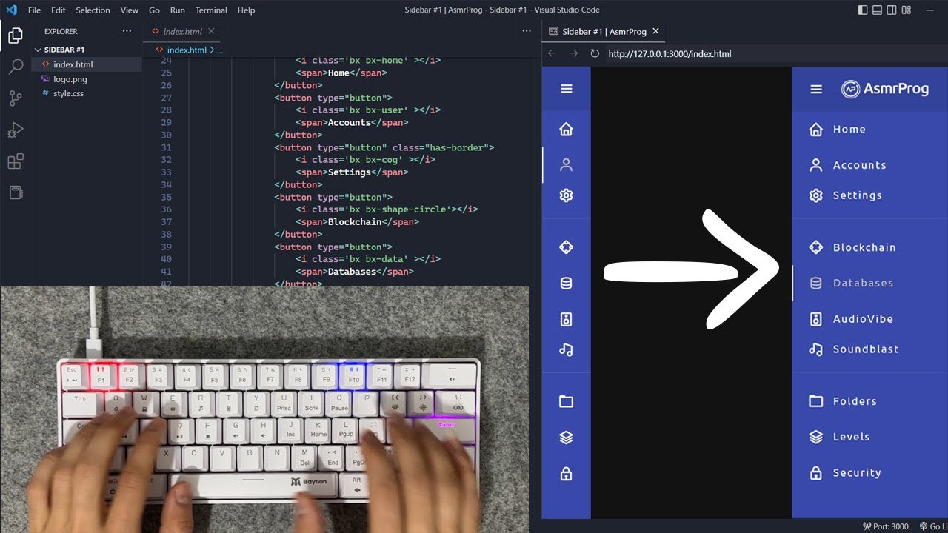Open the Terminal menu
The height and width of the screenshot is (533, 948).
click(x=211, y=10)
